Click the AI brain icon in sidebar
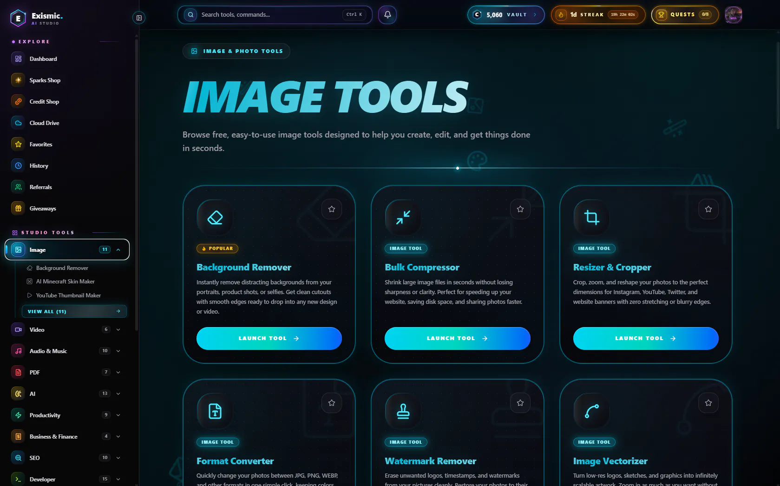The height and width of the screenshot is (486, 780). pos(18,394)
